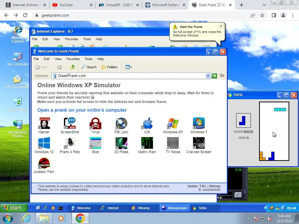Open My Network Places desktop icon
This screenshot has width=299, height=224.
pyautogui.click(x=18, y=129)
